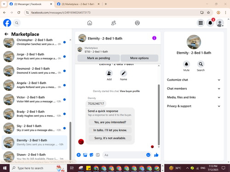Viewport: 230px width, 172px height.
Task: Open Brady's 2-Bed 1-Bath conversation
Action: pyautogui.click(x=34, y=114)
